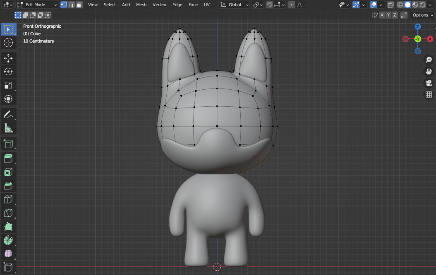
Task: Switch to face select mode
Action: tap(79, 5)
